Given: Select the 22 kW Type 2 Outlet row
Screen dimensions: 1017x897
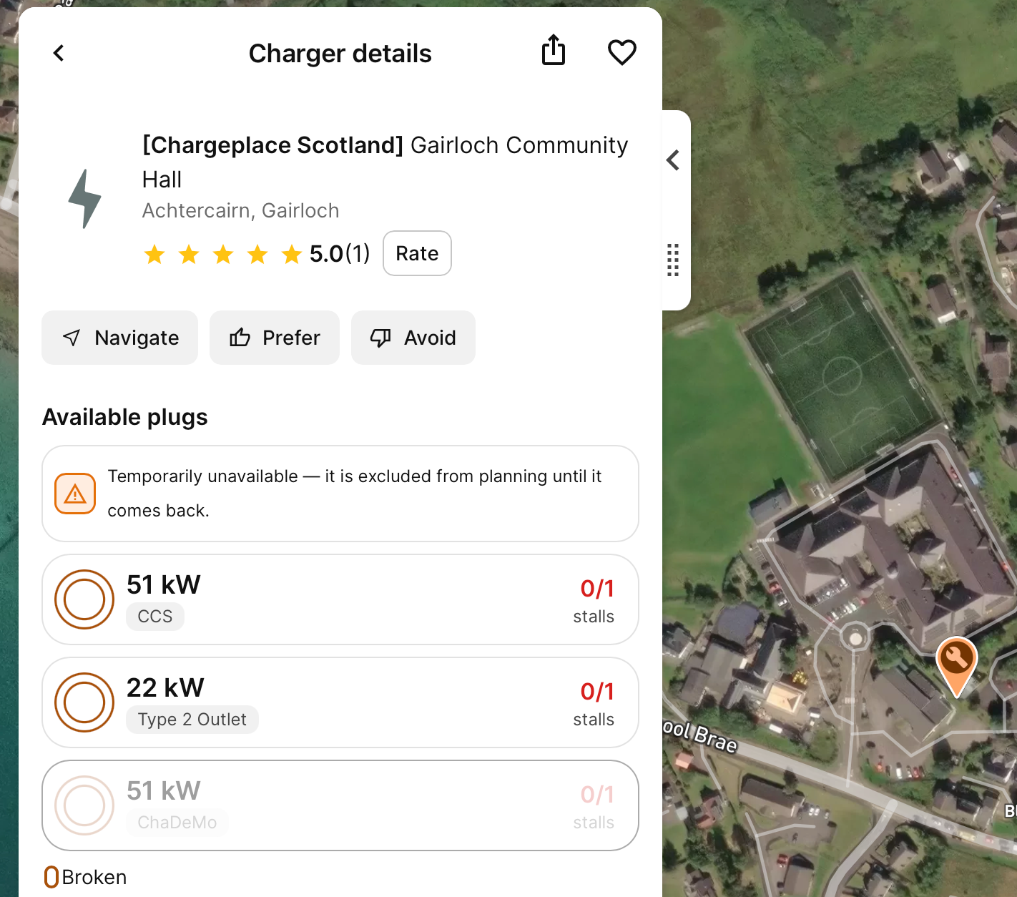Looking at the screenshot, I should tap(340, 702).
